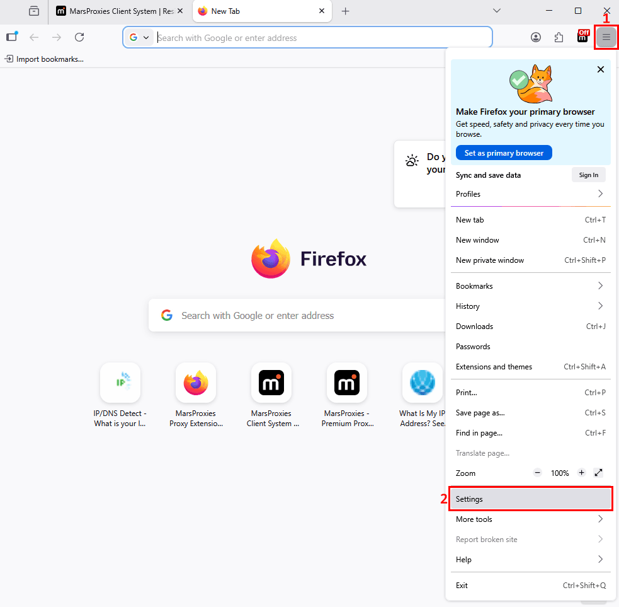
Task: Open the sidebar icon left of back arrow
Action: click(12, 37)
